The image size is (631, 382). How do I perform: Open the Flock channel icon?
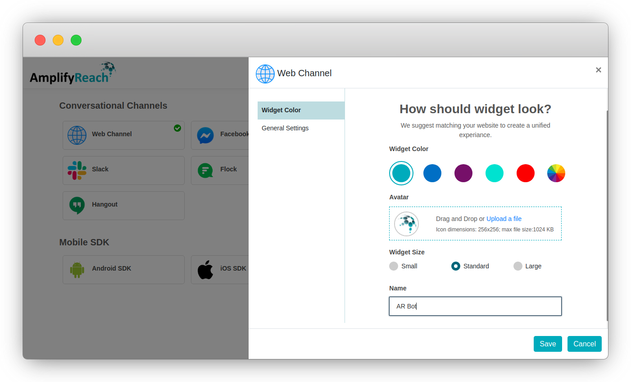click(205, 170)
